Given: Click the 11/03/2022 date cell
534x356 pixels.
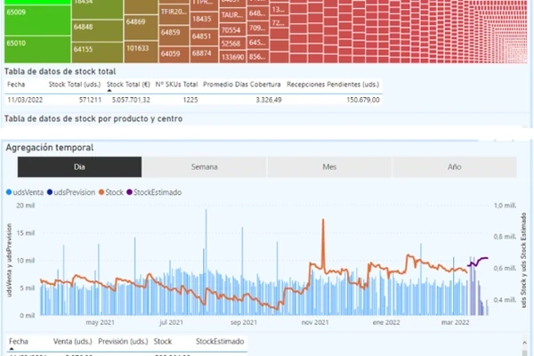Looking at the screenshot, I should [x=25, y=99].
